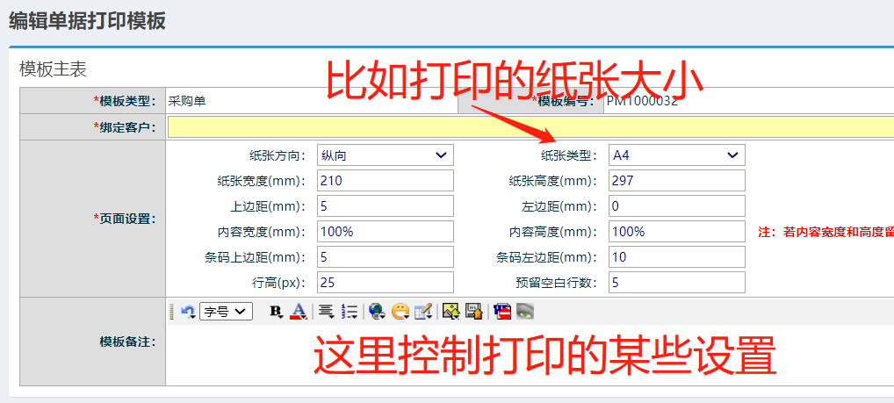The width and height of the screenshot is (894, 403).
Task: Click the 上边距 input field
Action: click(386, 205)
